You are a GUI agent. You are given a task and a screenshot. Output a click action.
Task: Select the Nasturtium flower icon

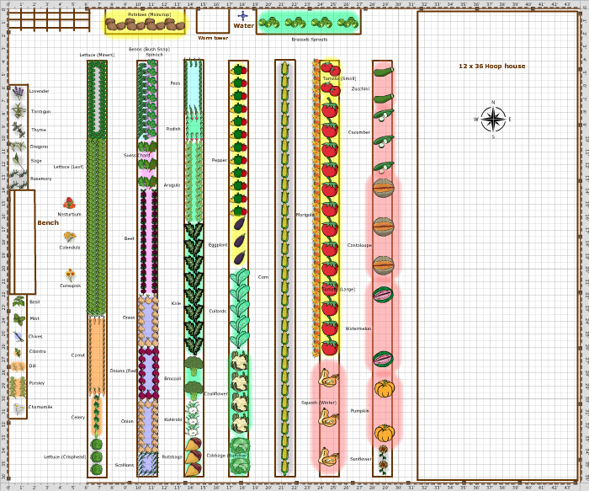[69, 203]
